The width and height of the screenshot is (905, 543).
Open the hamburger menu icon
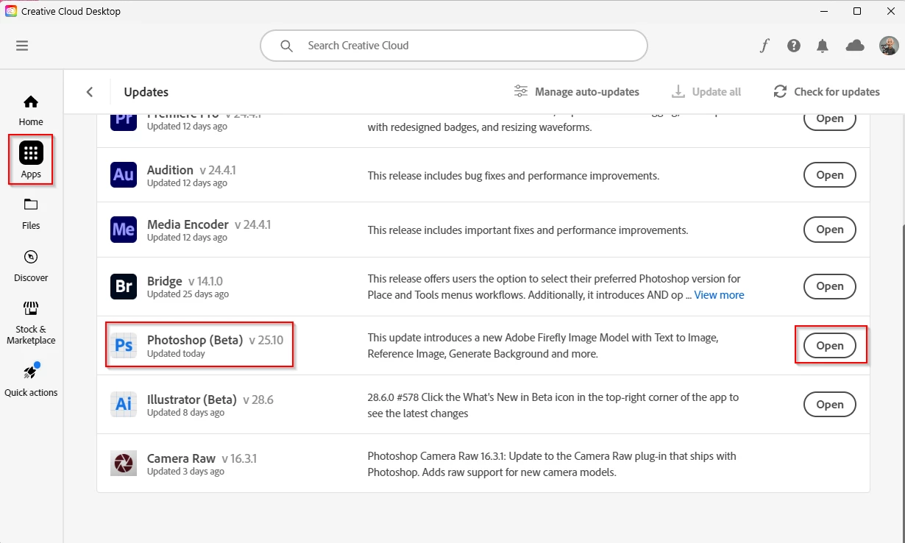[x=22, y=46]
